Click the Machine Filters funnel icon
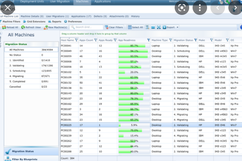Screen dimensions: 242x161 0,21
